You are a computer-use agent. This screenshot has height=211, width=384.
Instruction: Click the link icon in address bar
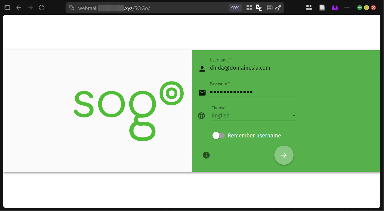tap(72, 8)
